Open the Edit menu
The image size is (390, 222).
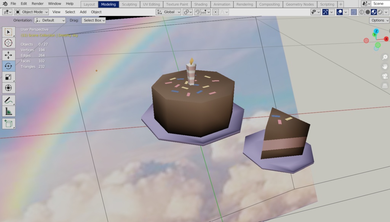pos(24,4)
